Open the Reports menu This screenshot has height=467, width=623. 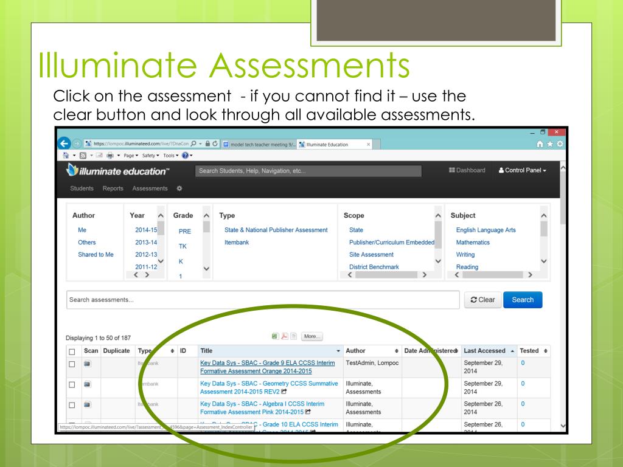113,189
